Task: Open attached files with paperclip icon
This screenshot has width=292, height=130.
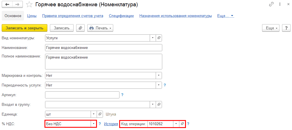Action: pos(80,28)
